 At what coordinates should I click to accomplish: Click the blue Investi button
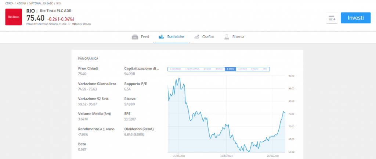(355, 18)
